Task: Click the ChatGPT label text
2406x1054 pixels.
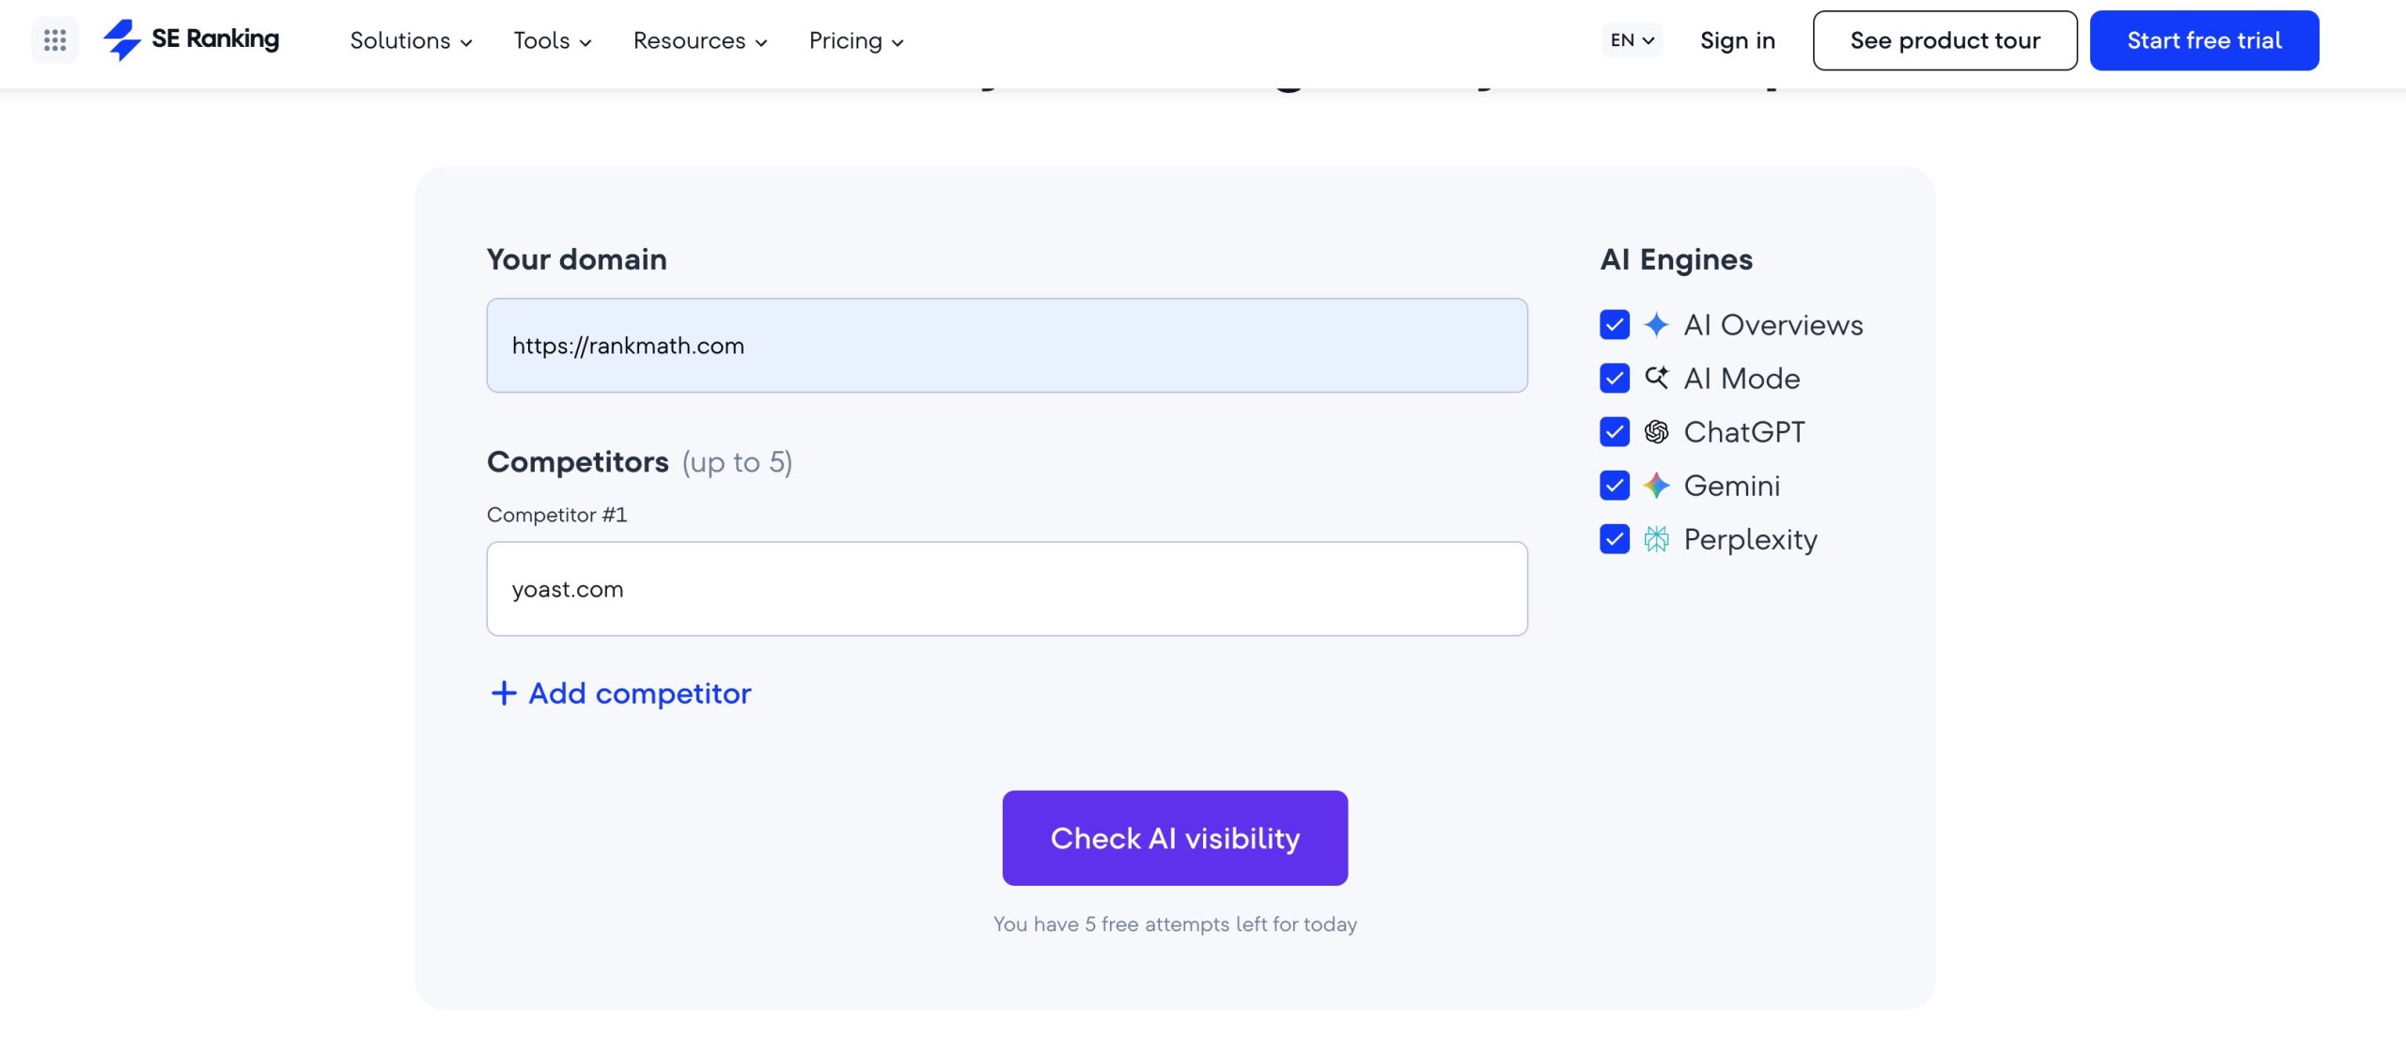Action: [x=1744, y=432]
